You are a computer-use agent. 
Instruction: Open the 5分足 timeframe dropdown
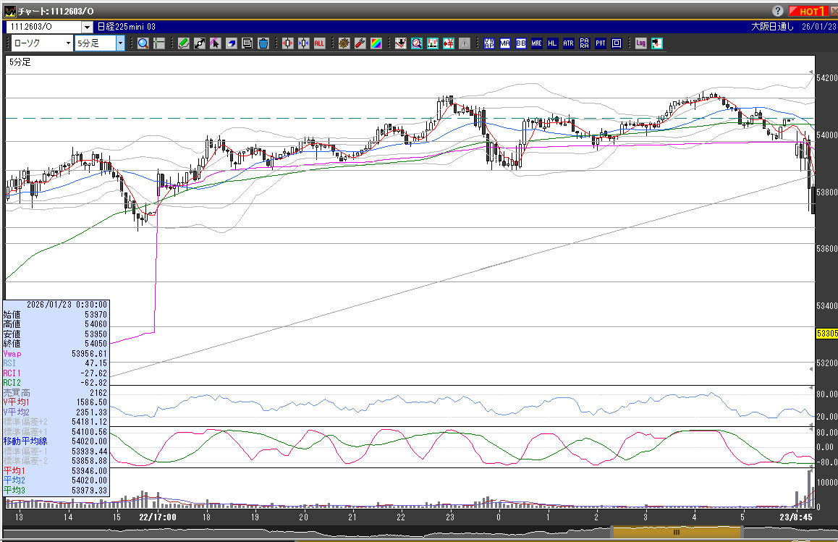[x=120, y=43]
